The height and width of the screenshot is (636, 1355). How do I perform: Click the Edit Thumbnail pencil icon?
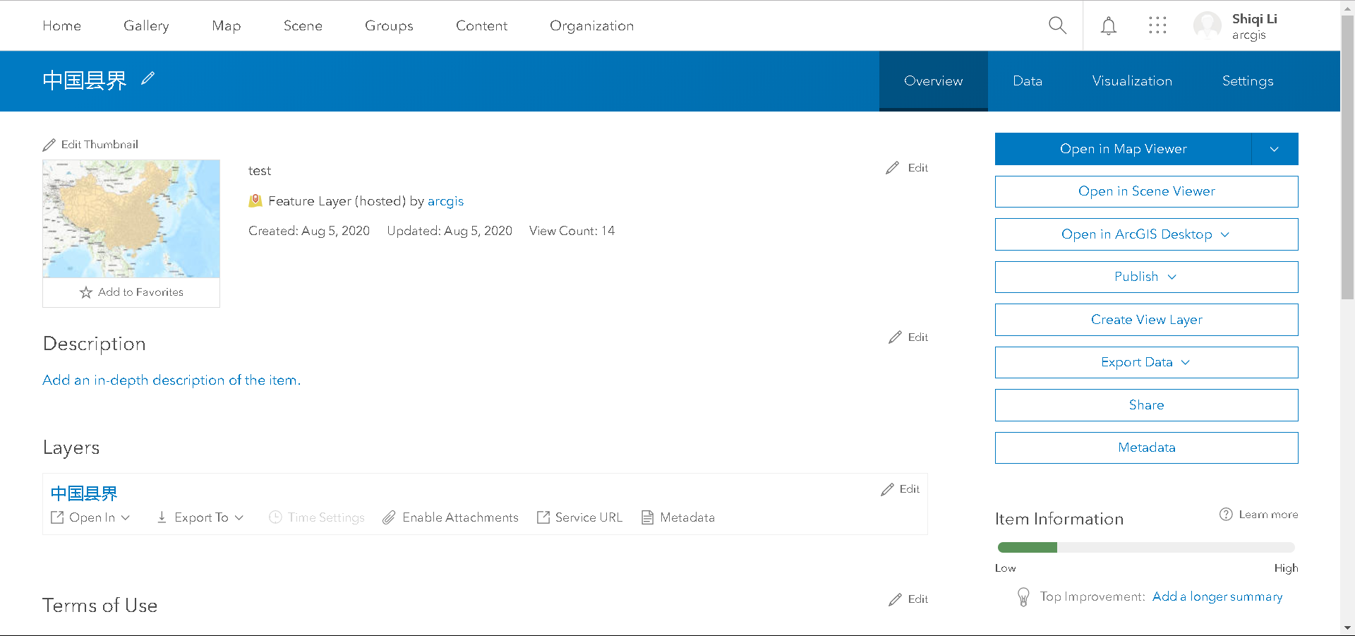49,145
